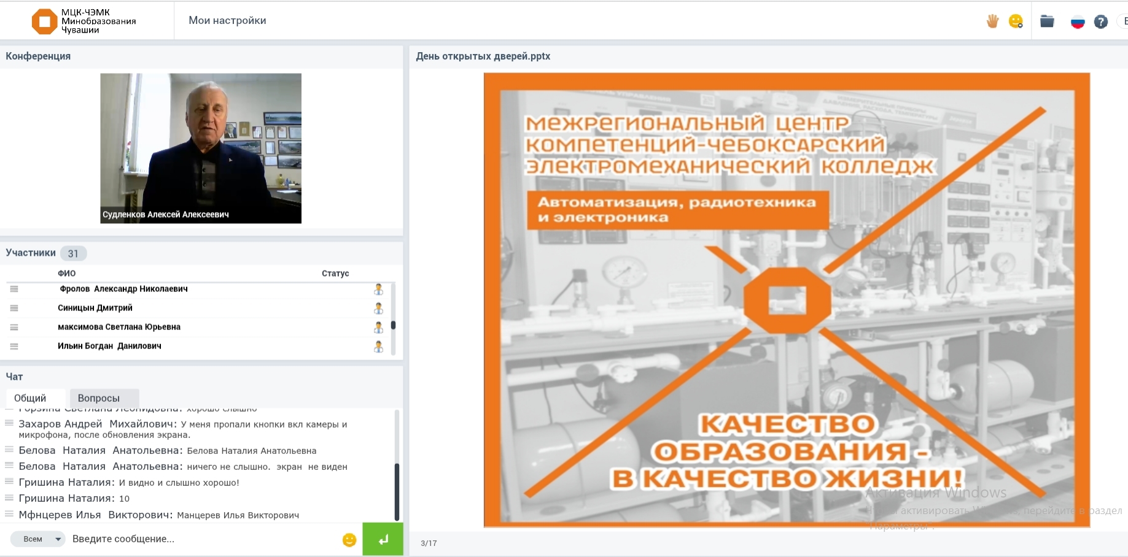This screenshot has width=1128, height=557.
Task: Click the МЦК-ЧЭМК orange logo
Action: (x=44, y=21)
